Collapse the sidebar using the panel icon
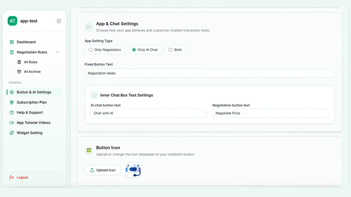 click(59, 21)
